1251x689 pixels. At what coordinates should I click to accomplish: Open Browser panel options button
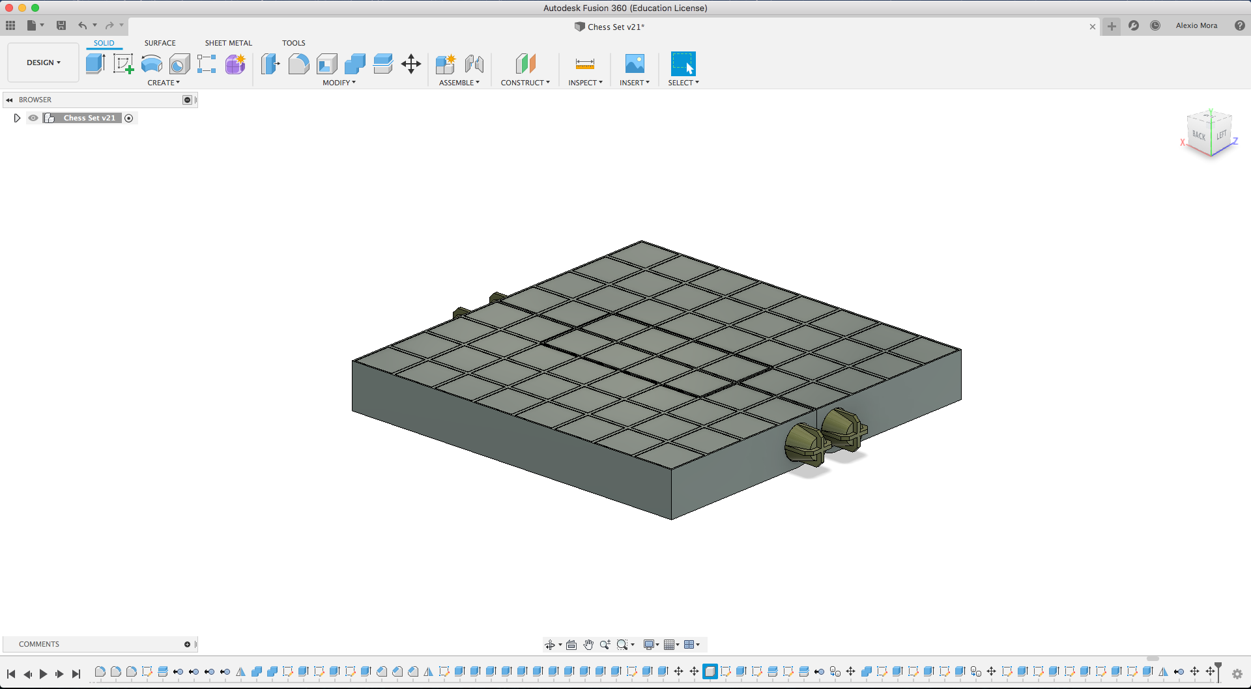pos(187,100)
